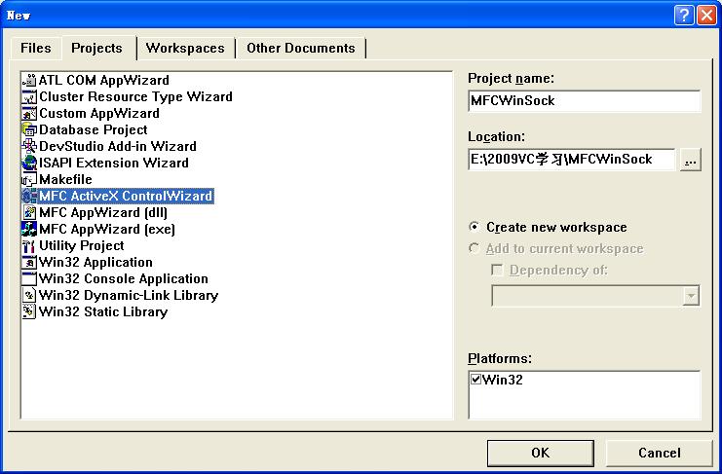Click the ISAPI Extension Wizard globe icon
Viewport: 722px width, 474px height.
(29, 163)
